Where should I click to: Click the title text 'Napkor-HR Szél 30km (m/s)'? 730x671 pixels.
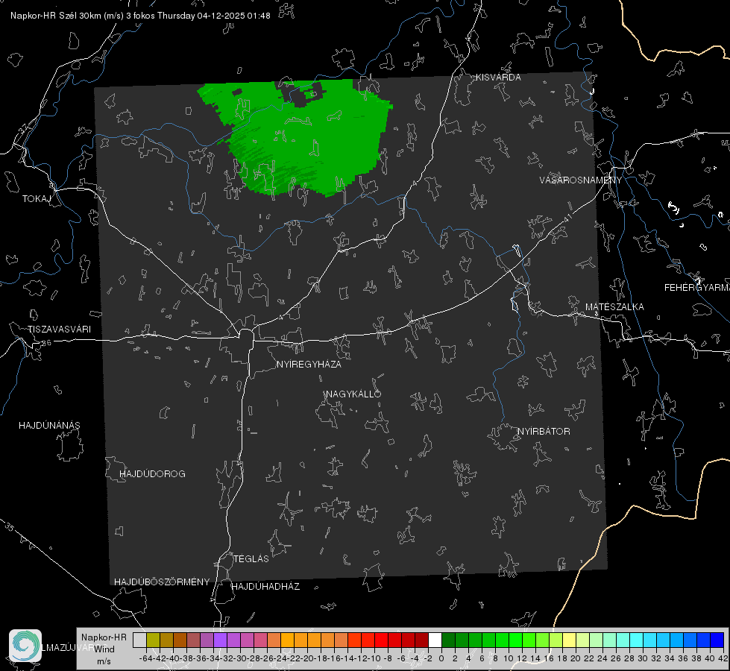[67, 16]
